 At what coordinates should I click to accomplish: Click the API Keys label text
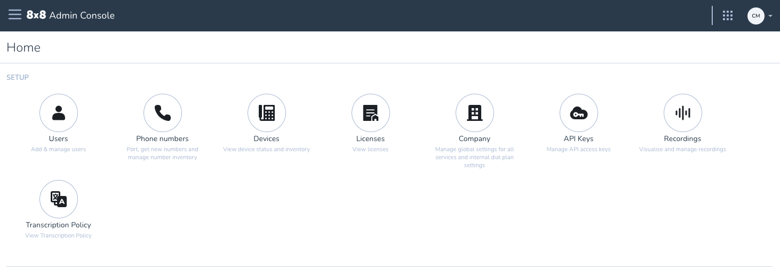point(579,138)
